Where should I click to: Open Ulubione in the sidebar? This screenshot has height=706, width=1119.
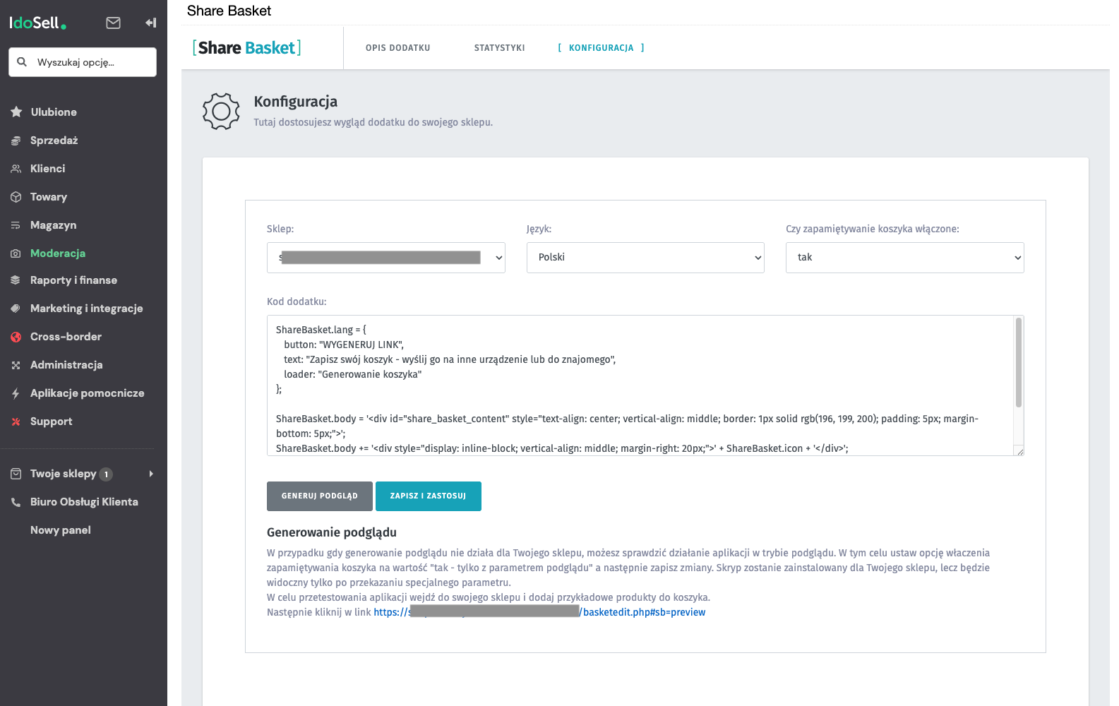tap(54, 112)
